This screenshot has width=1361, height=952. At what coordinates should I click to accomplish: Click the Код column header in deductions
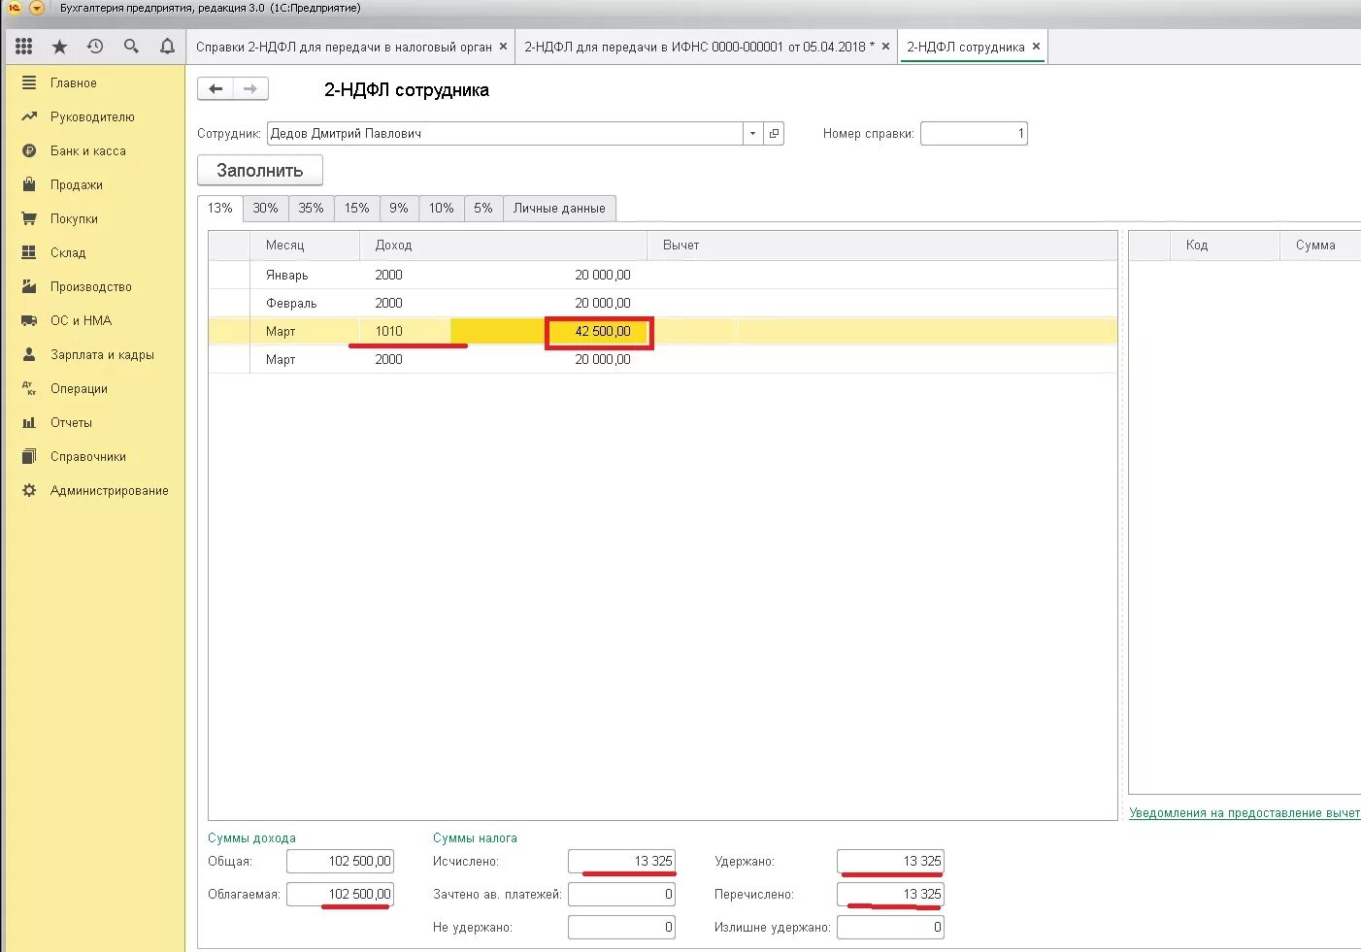(x=1225, y=246)
